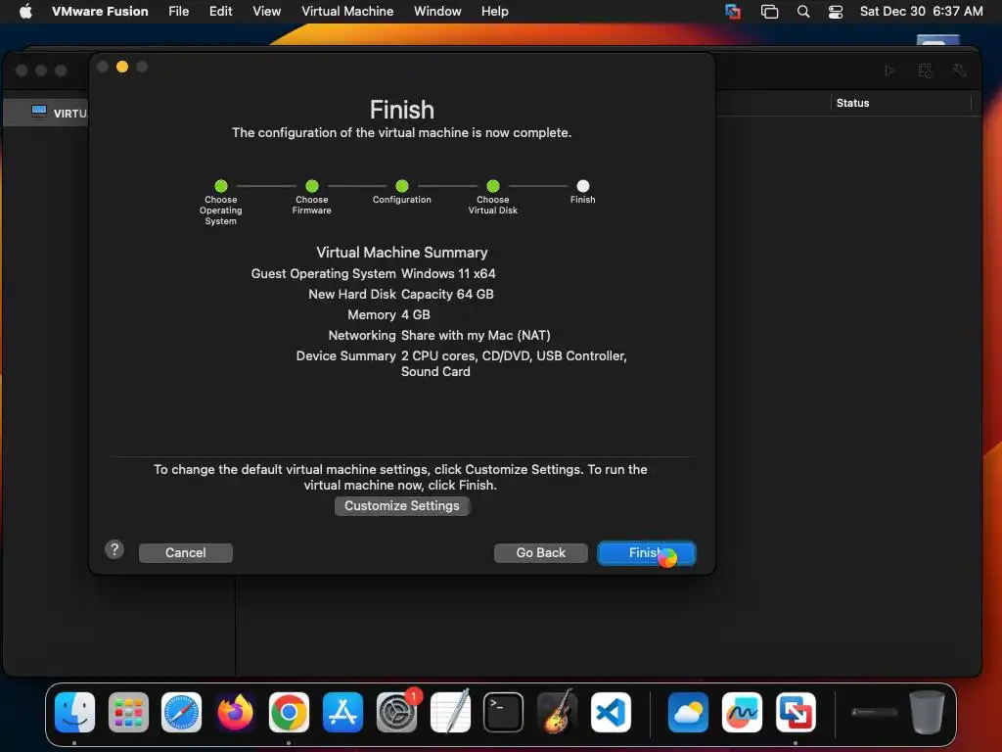
Task: Open TextEdit from the Dock
Action: pyautogui.click(x=450, y=712)
